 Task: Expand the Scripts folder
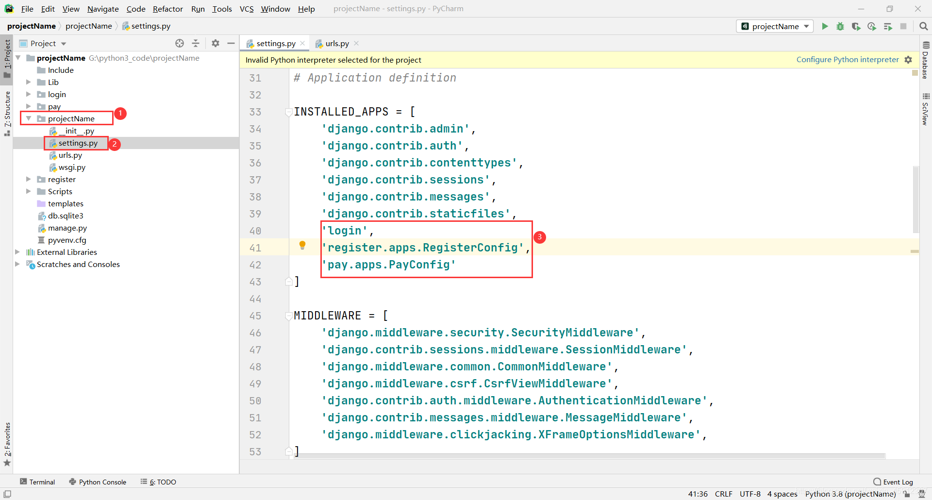pyautogui.click(x=28, y=191)
